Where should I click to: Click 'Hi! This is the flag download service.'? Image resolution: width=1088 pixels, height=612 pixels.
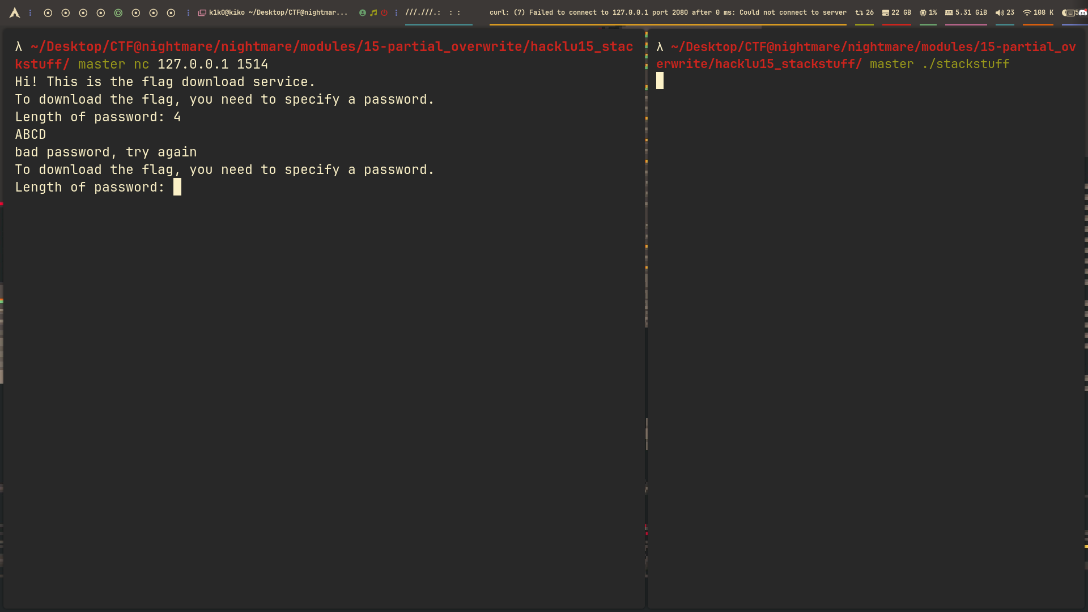point(165,82)
